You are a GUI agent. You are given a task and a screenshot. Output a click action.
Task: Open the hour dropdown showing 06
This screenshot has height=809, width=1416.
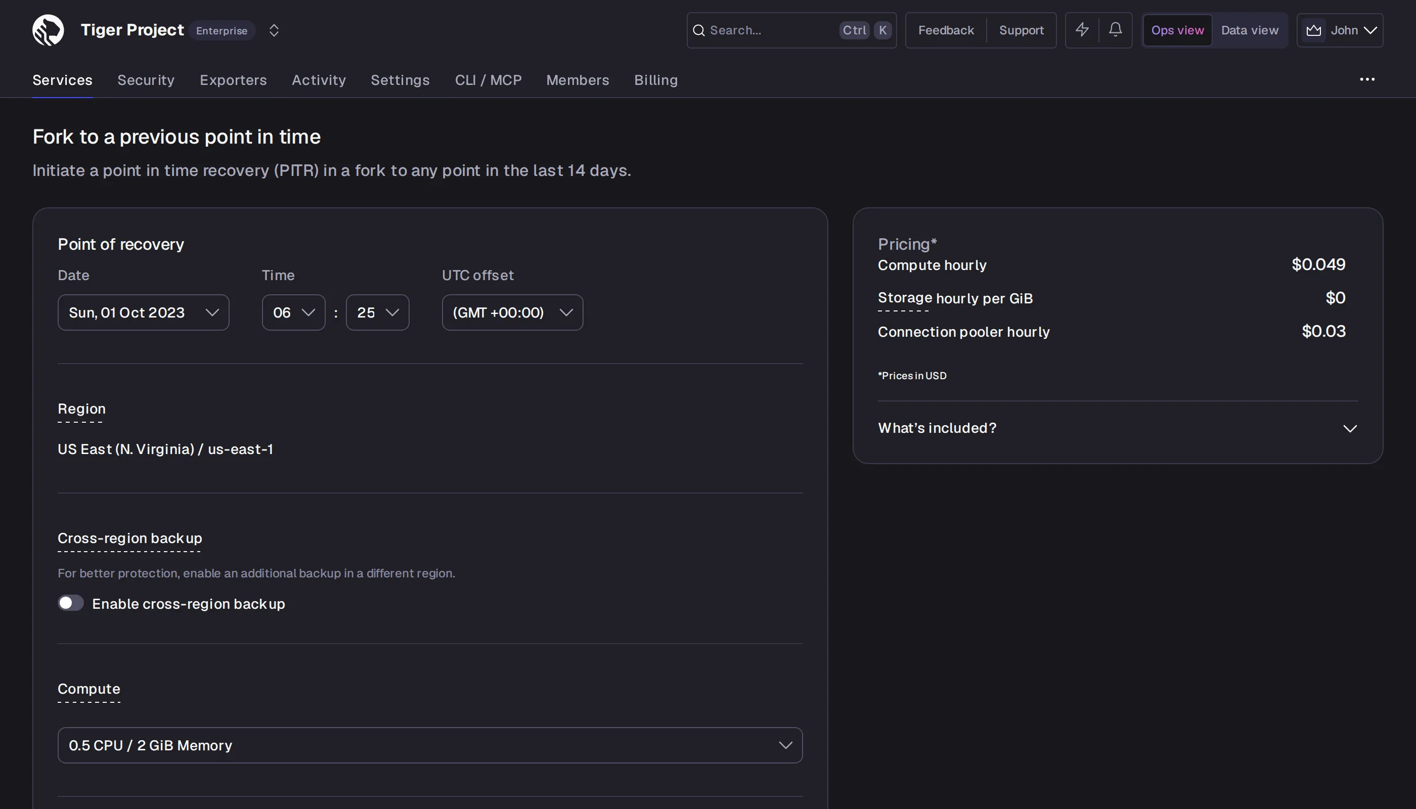pyautogui.click(x=293, y=312)
